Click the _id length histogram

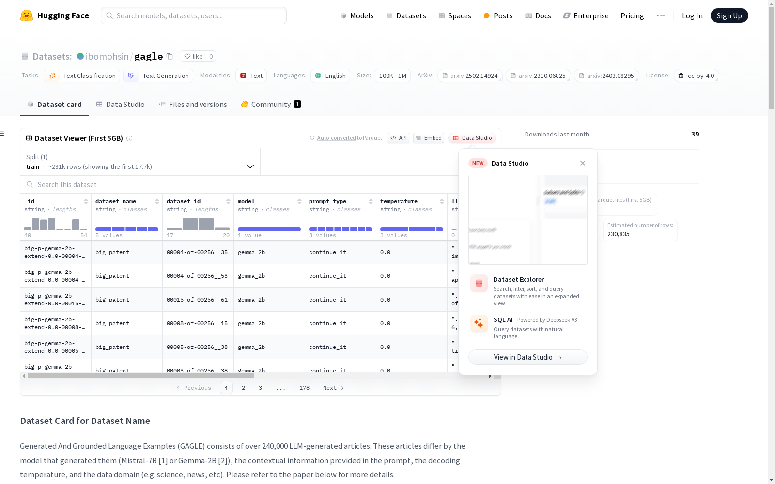coord(56,224)
